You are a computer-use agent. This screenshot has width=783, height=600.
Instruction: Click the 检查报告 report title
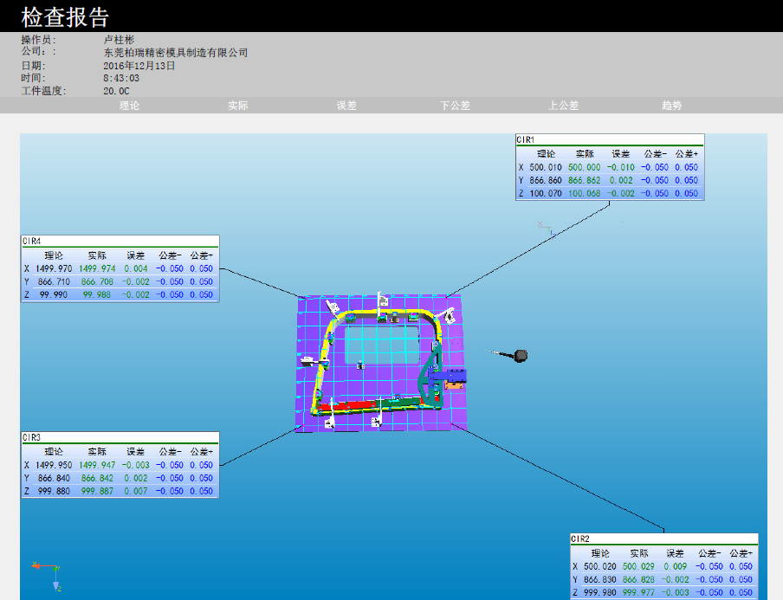pyautogui.click(x=65, y=16)
